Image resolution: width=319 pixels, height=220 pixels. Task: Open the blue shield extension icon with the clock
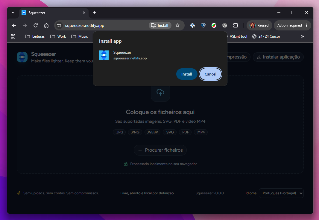(x=192, y=25)
